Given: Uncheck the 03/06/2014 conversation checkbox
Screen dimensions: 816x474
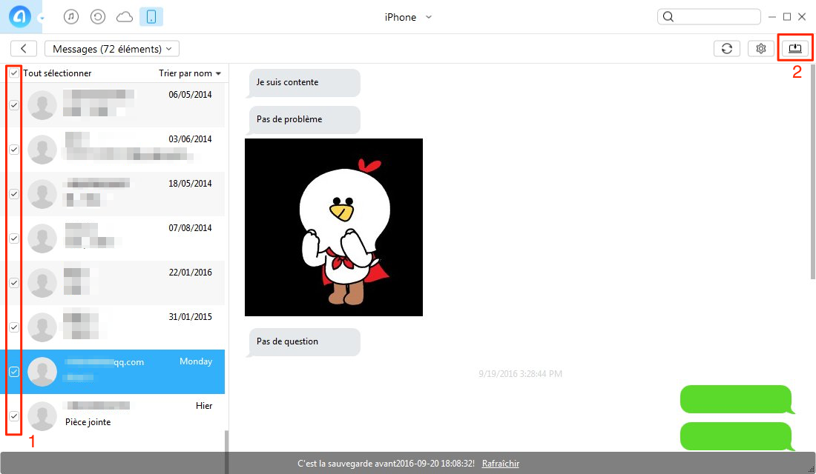Looking at the screenshot, I should pos(14,149).
